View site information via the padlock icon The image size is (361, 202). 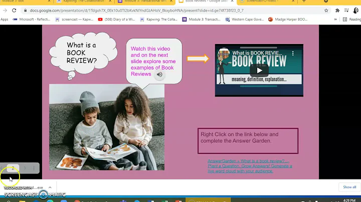(x=26, y=10)
